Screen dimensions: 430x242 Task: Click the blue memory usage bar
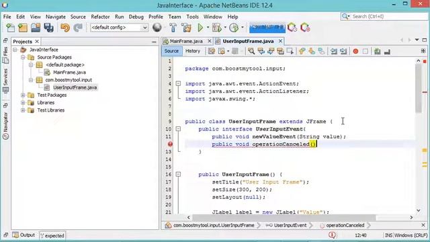(x=267, y=28)
